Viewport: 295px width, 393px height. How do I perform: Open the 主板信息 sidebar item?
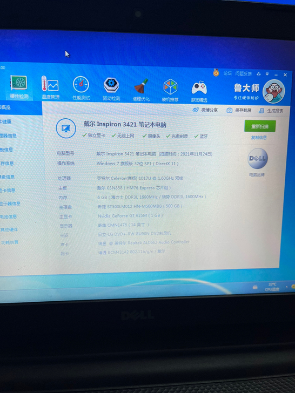[6, 150]
